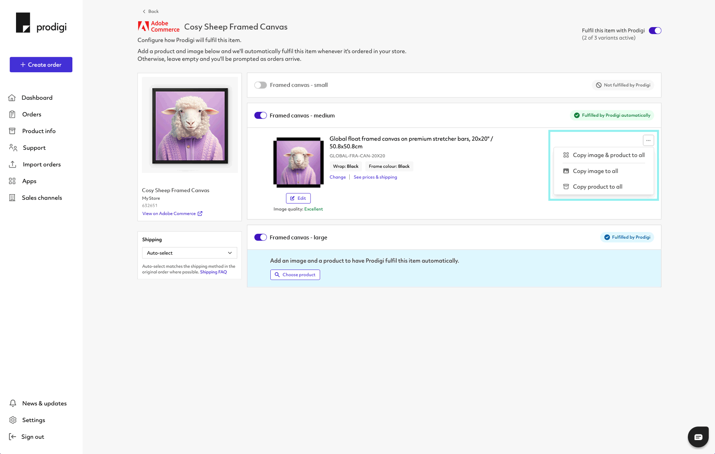The width and height of the screenshot is (715, 454).
Task: Click the back arrow navigation icon
Action: pyautogui.click(x=144, y=11)
